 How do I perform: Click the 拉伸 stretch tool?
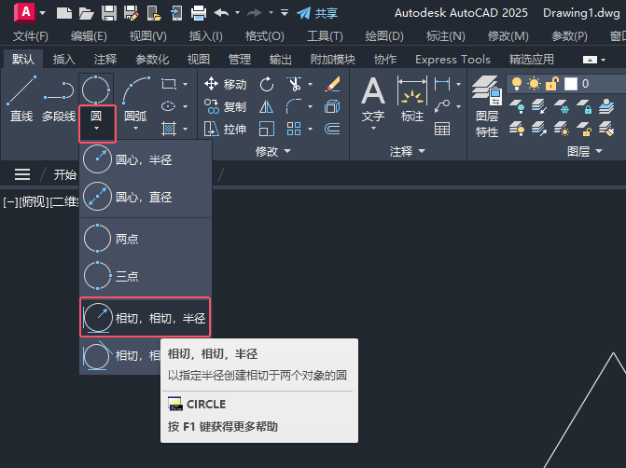coord(225,129)
